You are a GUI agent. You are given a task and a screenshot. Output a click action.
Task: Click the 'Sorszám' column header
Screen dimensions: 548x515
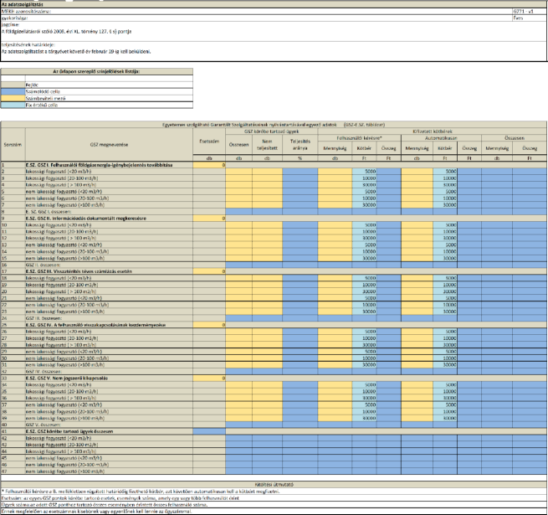pos(13,145)
